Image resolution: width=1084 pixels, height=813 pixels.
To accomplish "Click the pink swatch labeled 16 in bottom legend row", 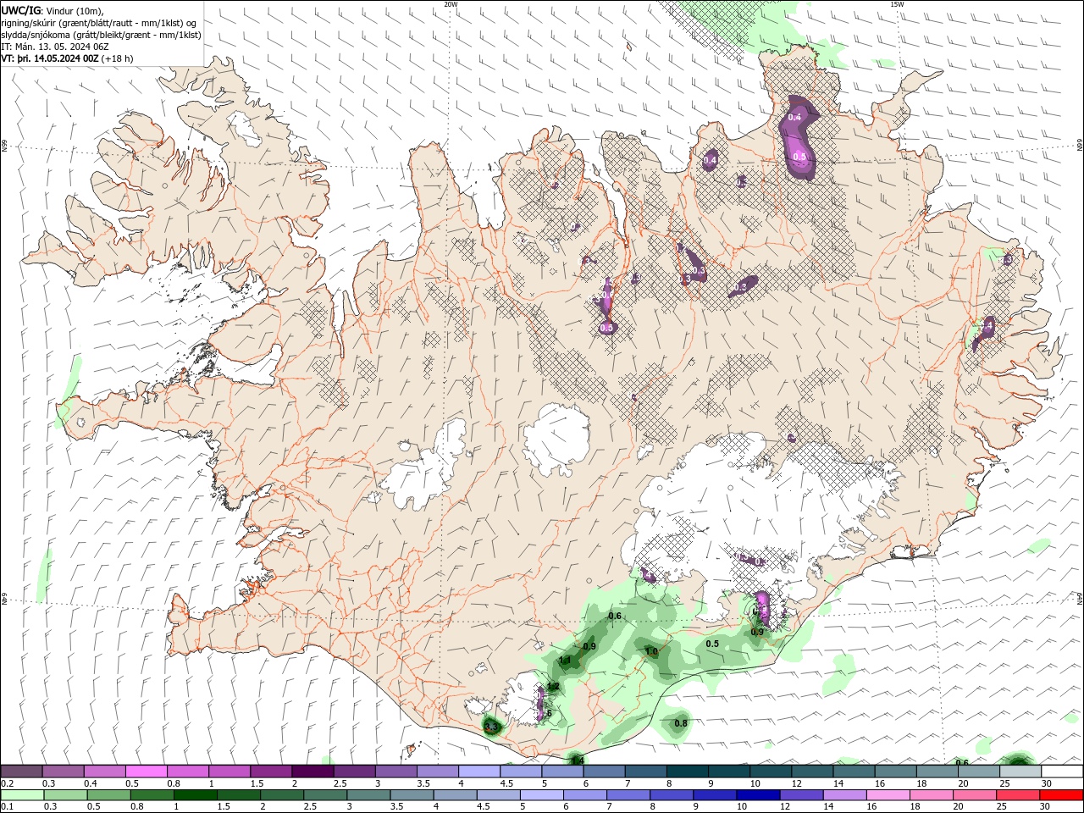I will [x=889, y=795].
